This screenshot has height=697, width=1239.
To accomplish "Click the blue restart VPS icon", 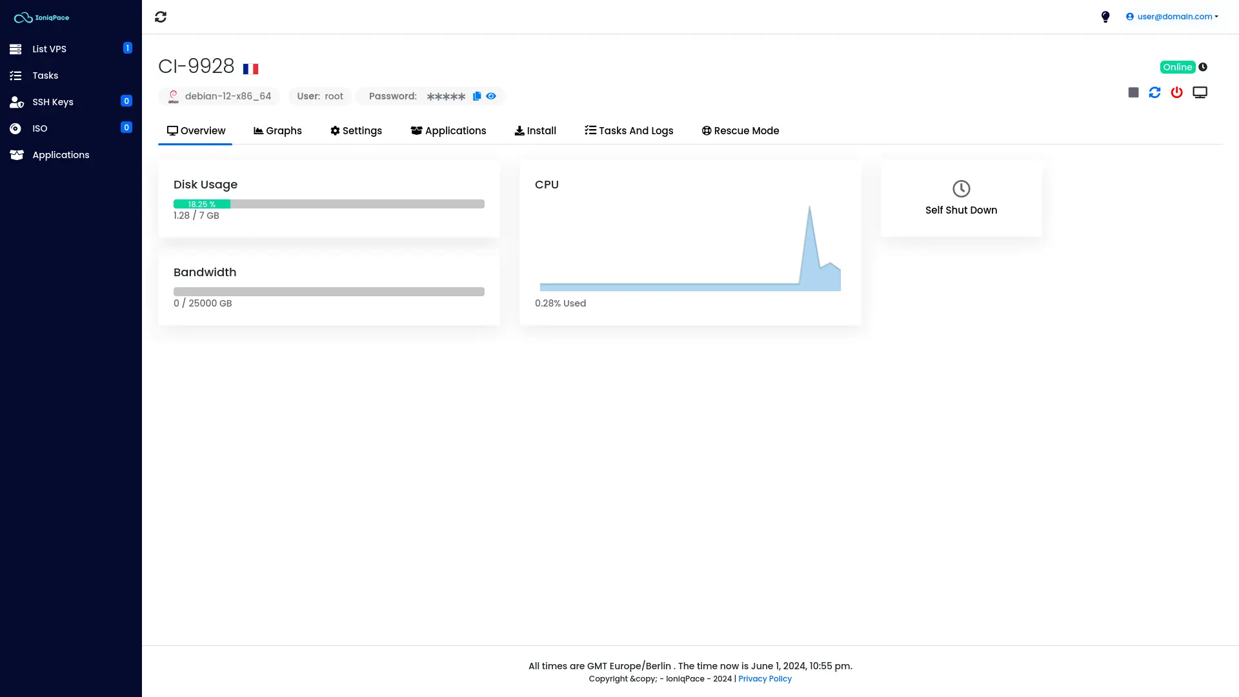I will tap(1154, 93).
